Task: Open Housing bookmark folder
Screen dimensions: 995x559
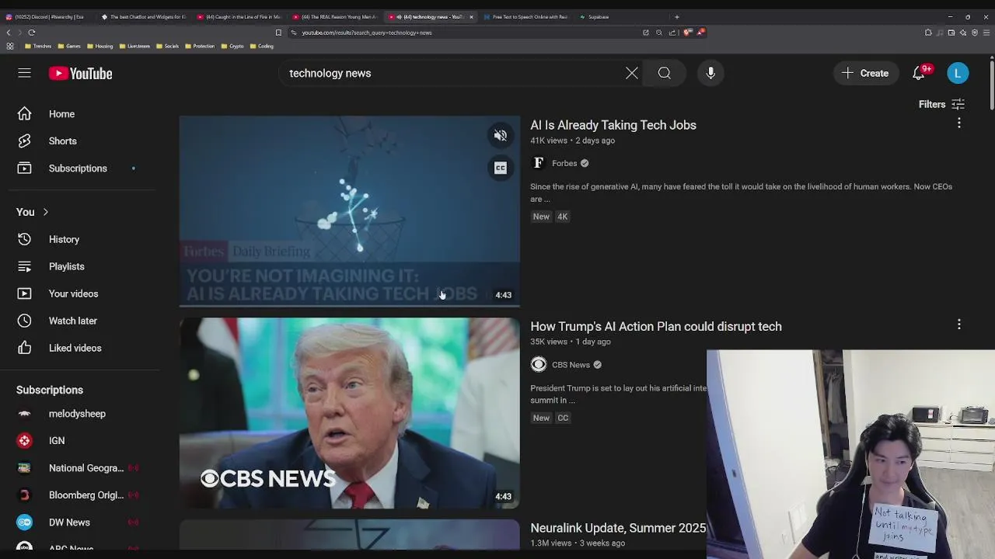Action: [x=99, y=47]
